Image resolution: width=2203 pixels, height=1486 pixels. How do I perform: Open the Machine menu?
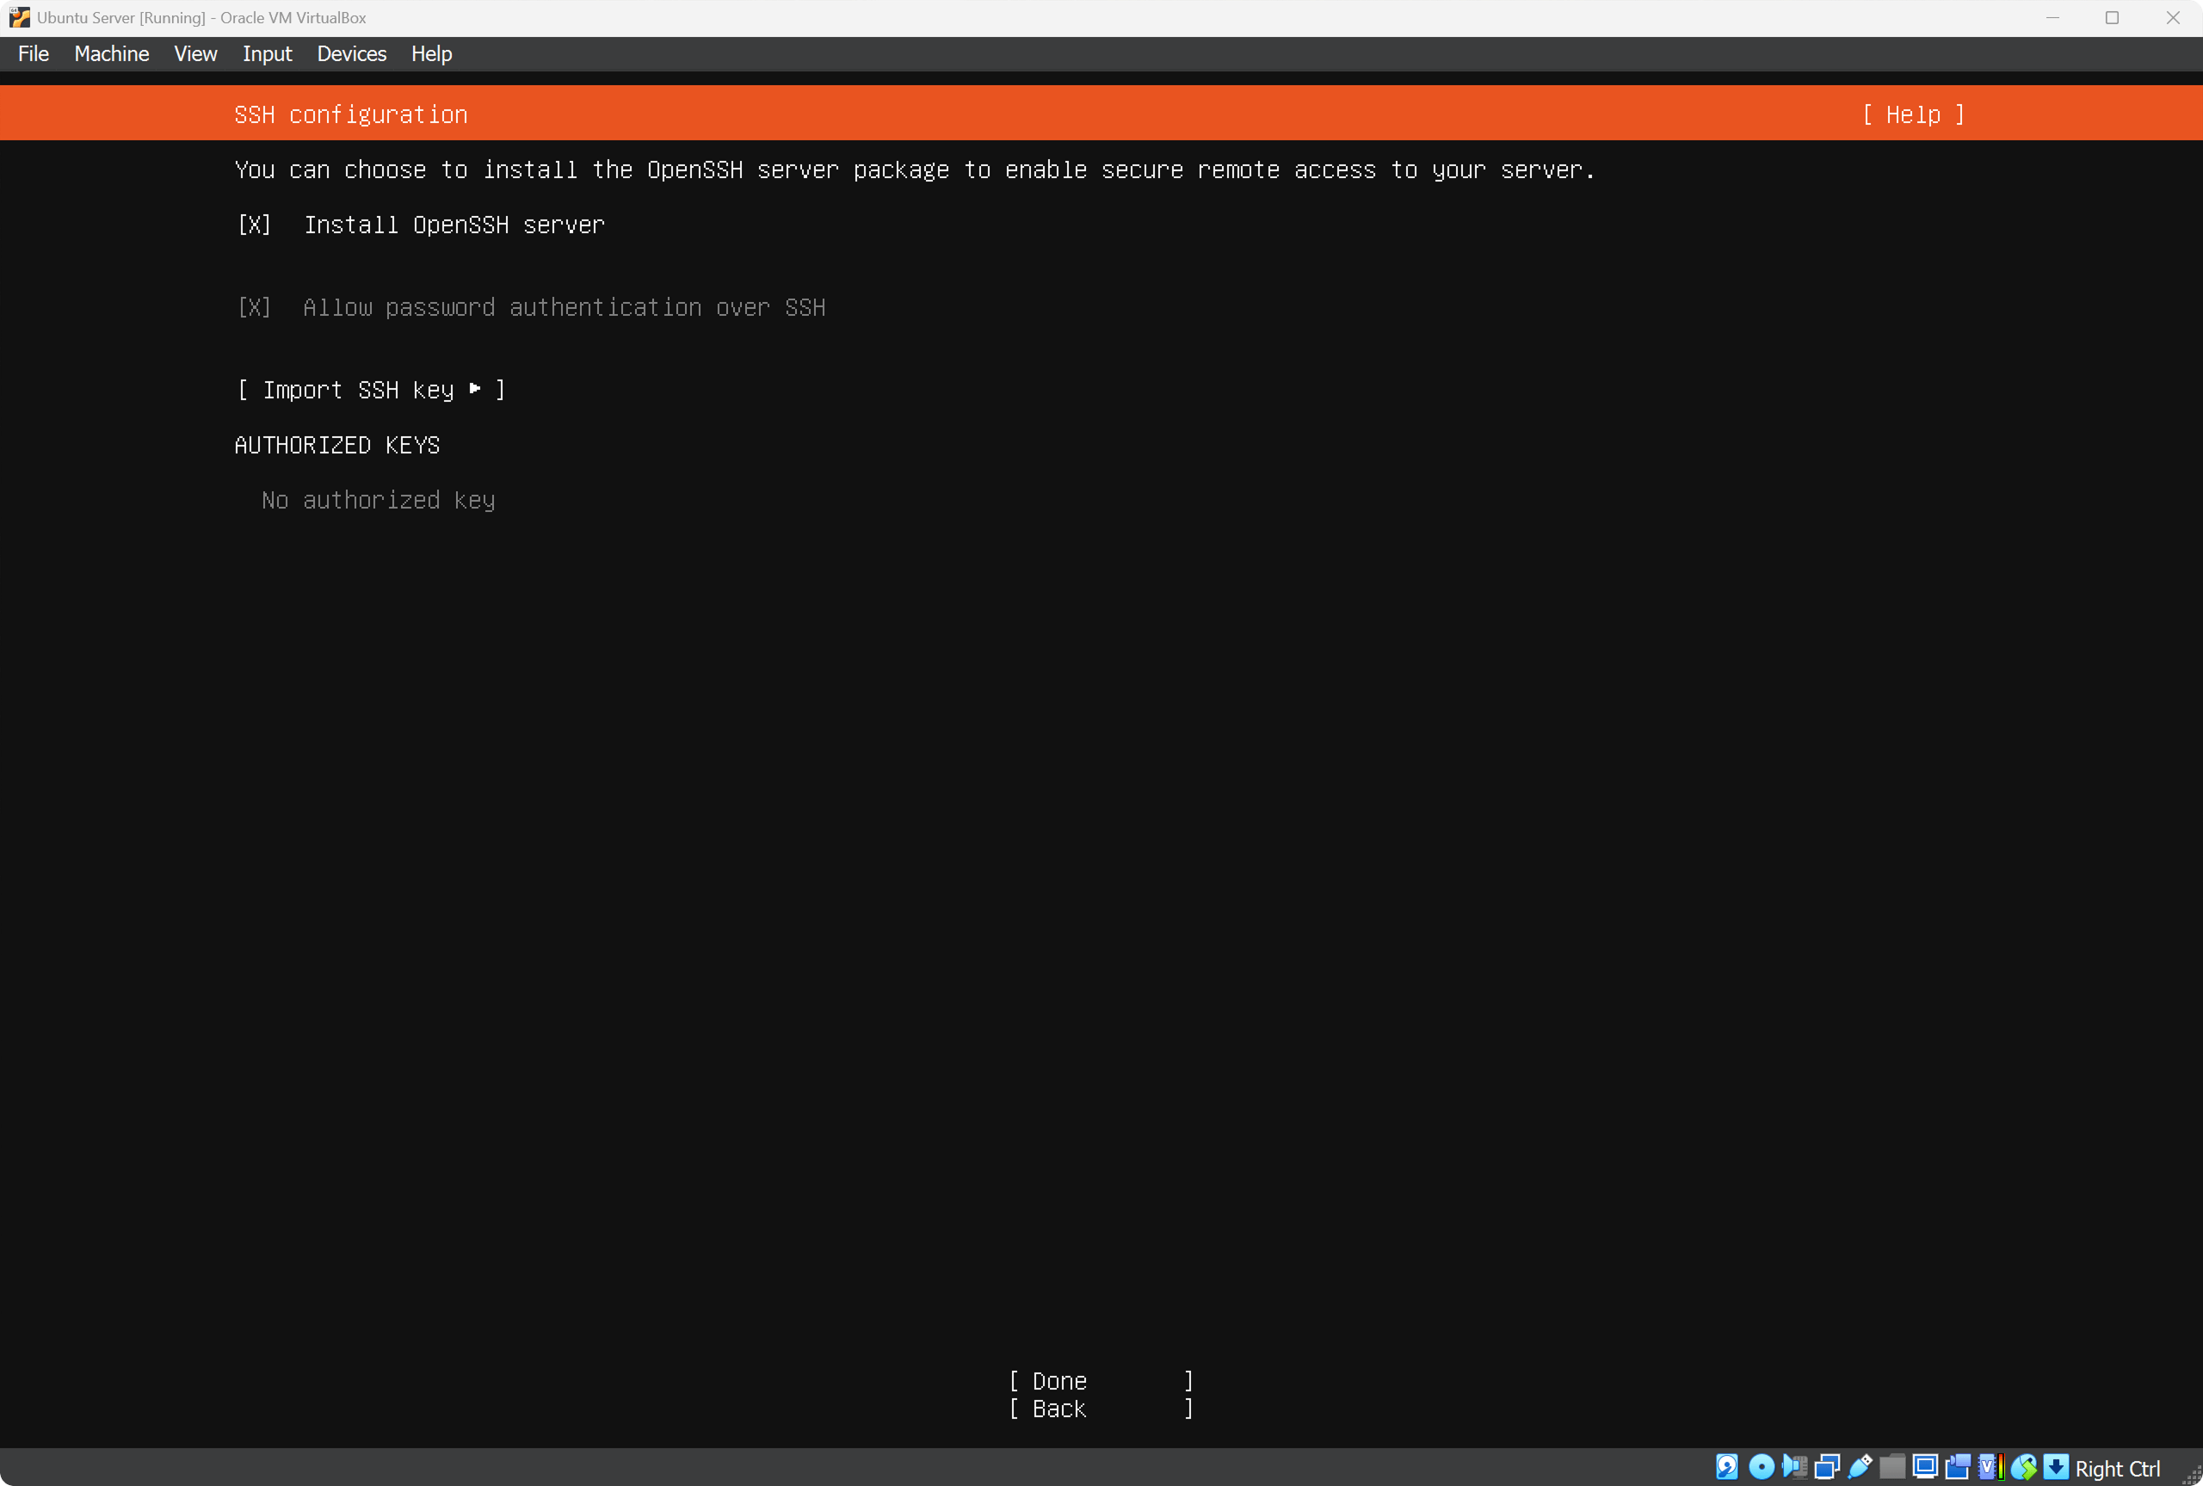click(x=111, y=54)
